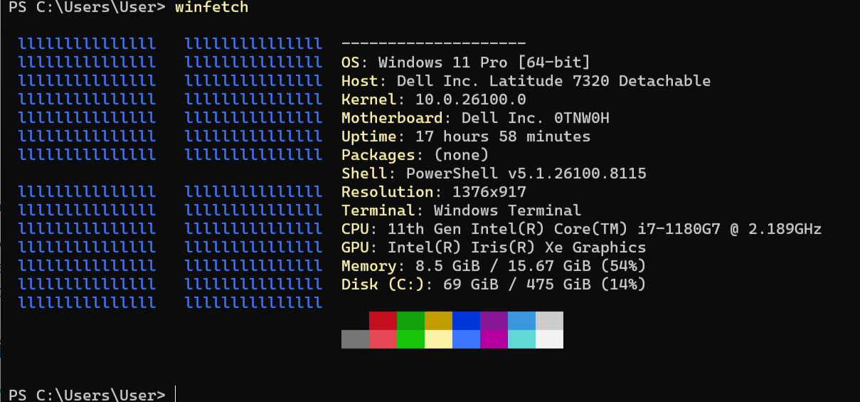This screenshot has width=860, height=402.
Task: Click the 'Windows 11 Pro [64-bit]' OS value
Action: tap(484, 63)
